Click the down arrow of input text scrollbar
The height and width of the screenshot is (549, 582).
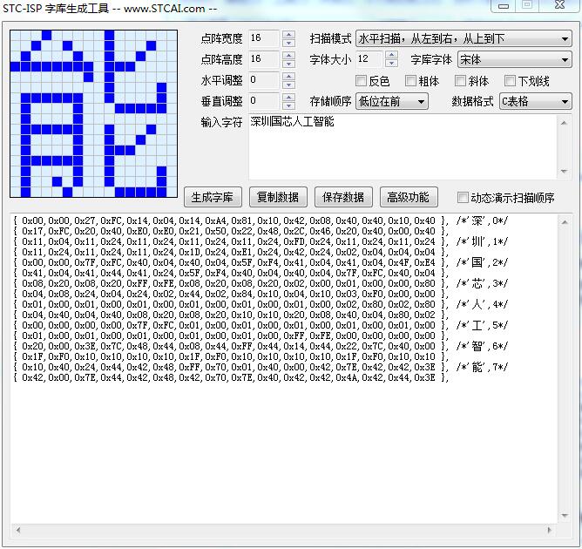tap(565, 172)
